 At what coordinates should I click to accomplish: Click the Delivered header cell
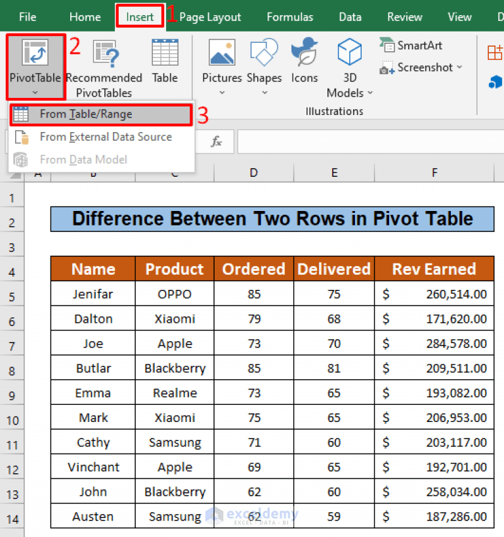point(334,269)
